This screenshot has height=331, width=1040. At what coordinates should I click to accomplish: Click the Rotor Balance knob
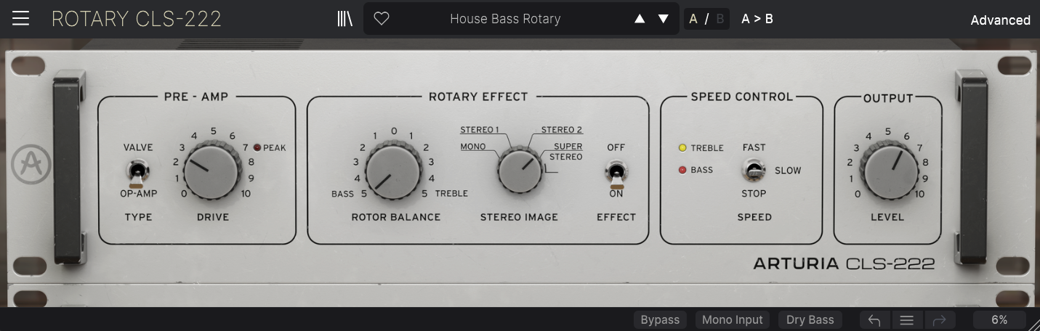393,172
